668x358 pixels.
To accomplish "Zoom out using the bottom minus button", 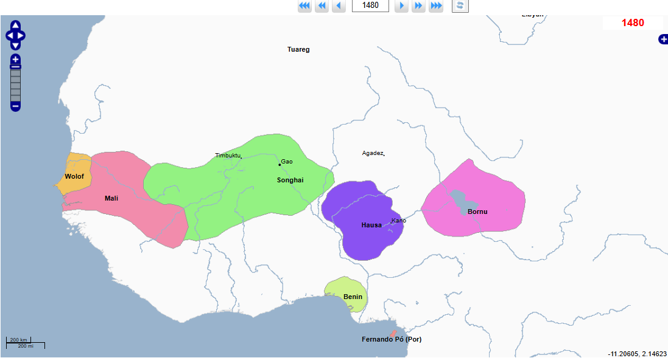I will [x=15, y=106].
